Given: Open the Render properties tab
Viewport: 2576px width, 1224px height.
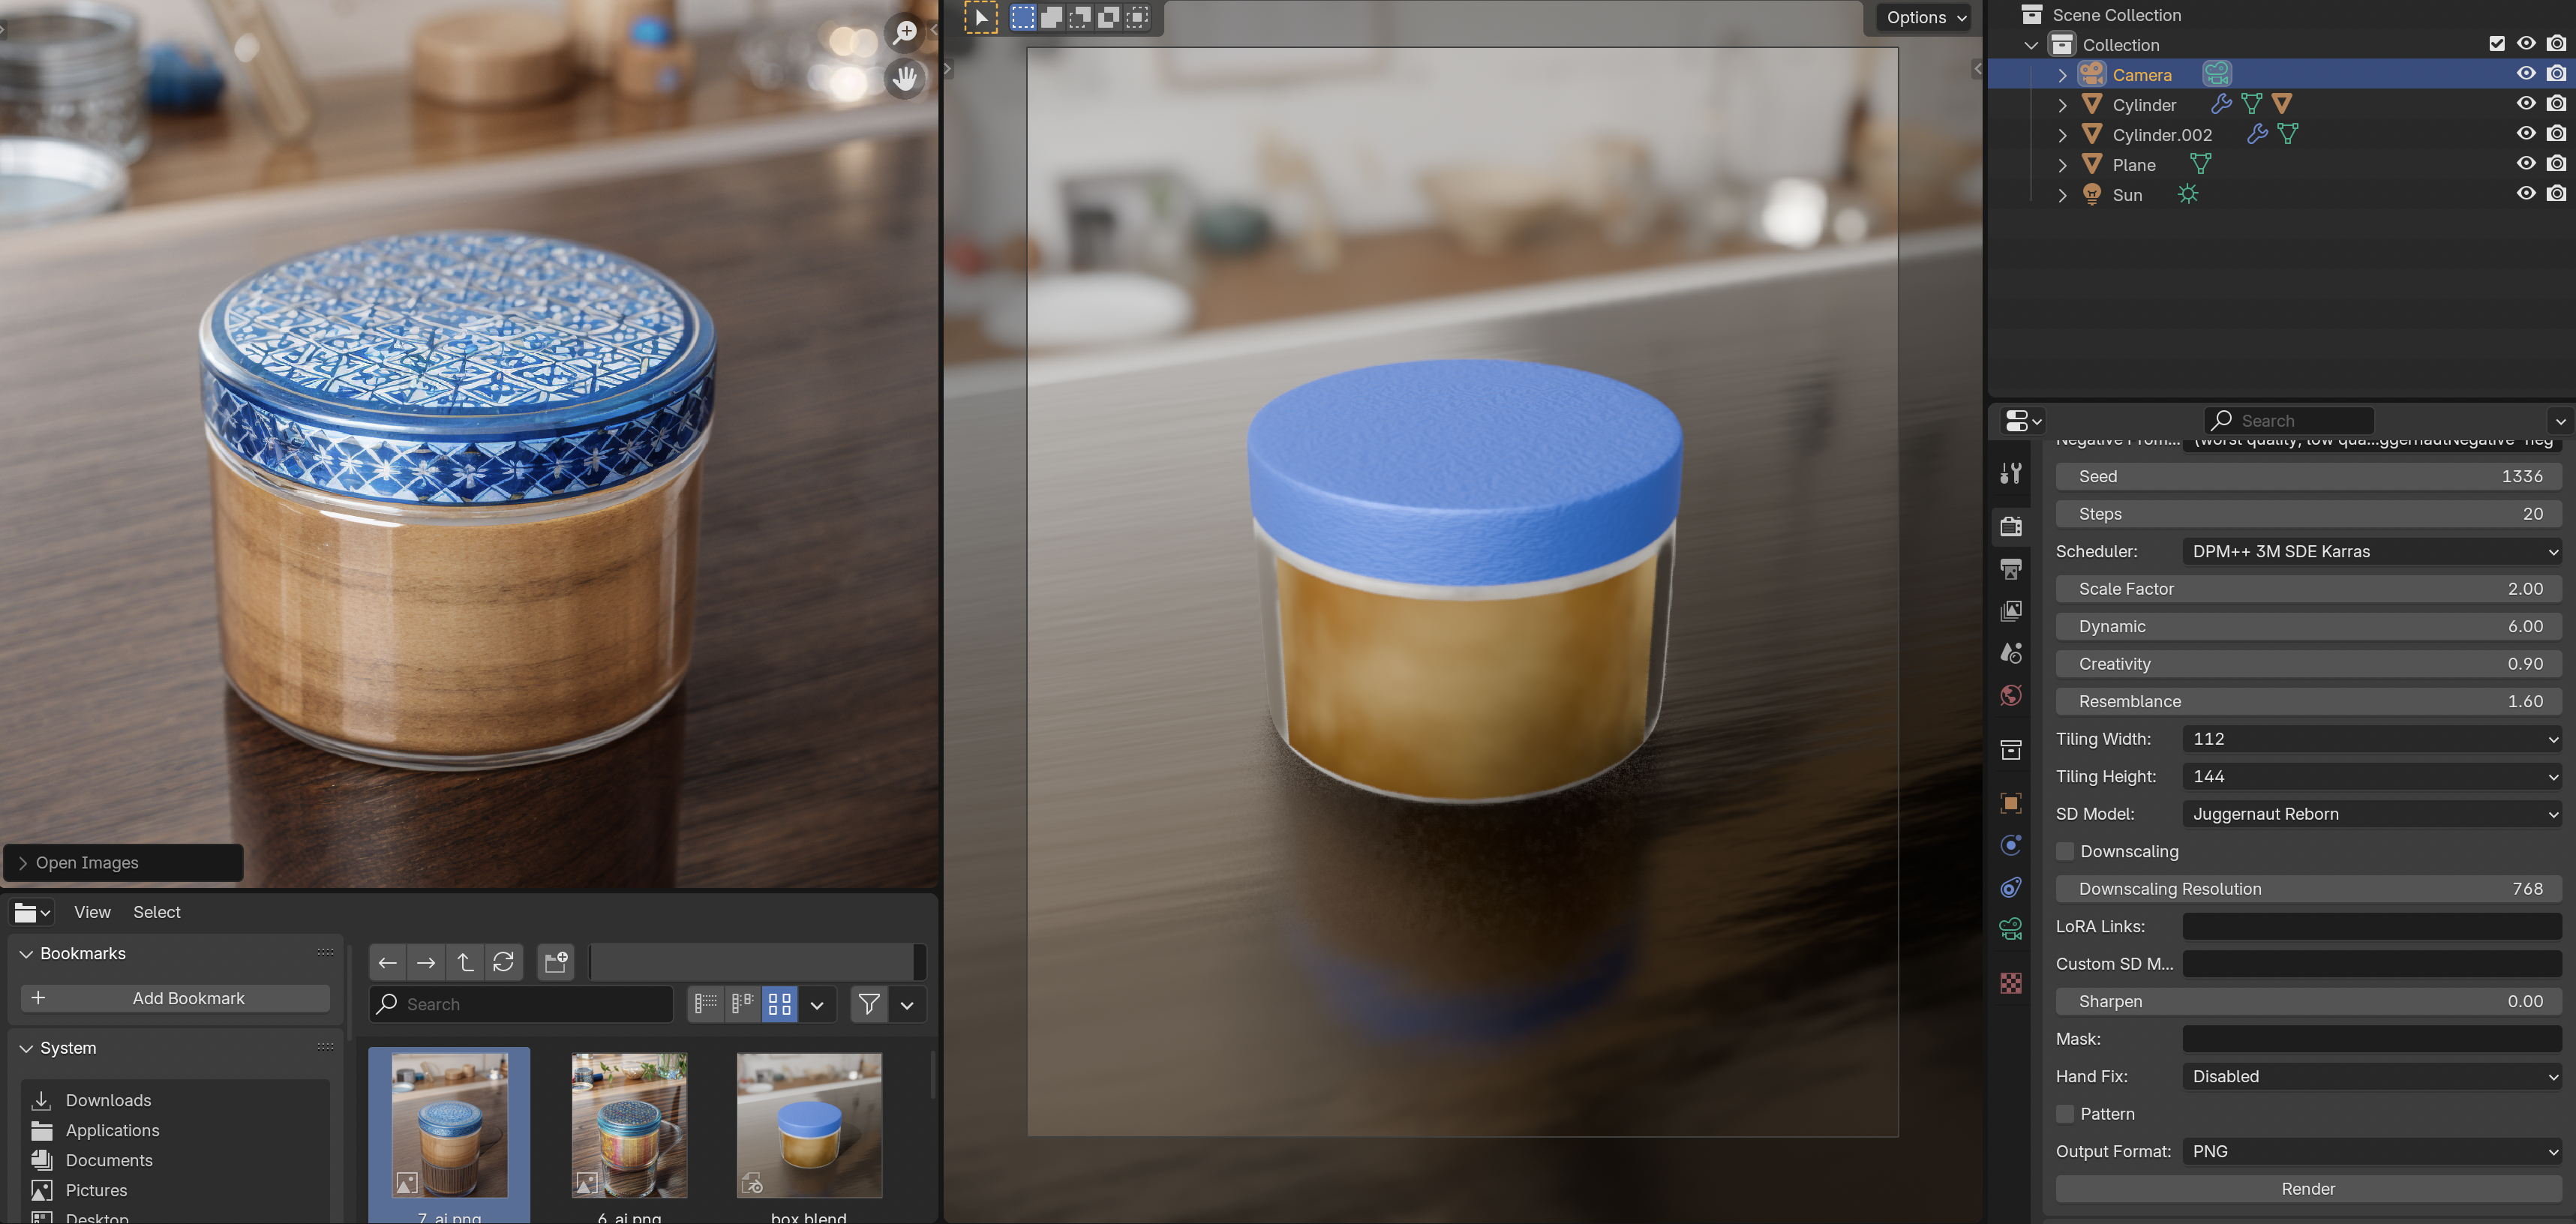Looking at the screenshot, I should pos(2011,526).
